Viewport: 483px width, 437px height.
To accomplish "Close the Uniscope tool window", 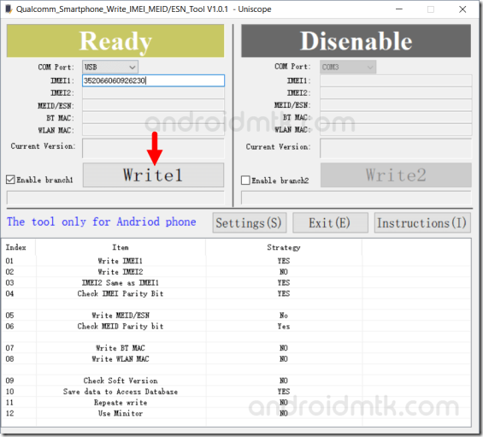I will [x=462, y=9].
